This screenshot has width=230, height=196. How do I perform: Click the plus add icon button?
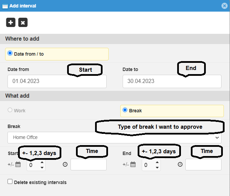click(11, 23)
